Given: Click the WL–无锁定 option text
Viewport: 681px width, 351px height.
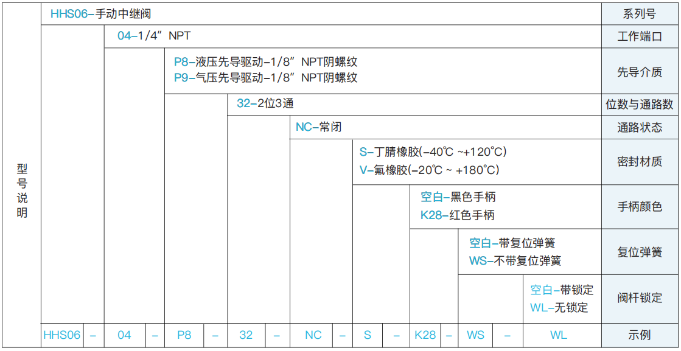Looking at the screenshot, I should (559, 307).
